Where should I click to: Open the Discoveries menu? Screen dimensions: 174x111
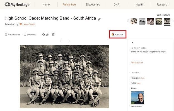coord(93,4)
